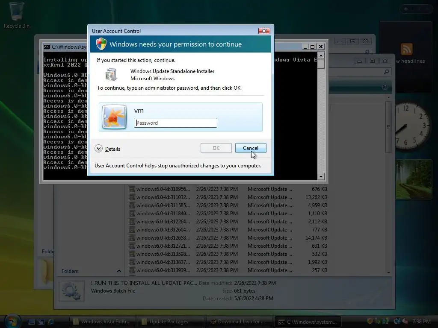The width and height of the screenshot is (438, 328).
Task: Switch to Download Java taskbar button
Action: click(239, 322)
